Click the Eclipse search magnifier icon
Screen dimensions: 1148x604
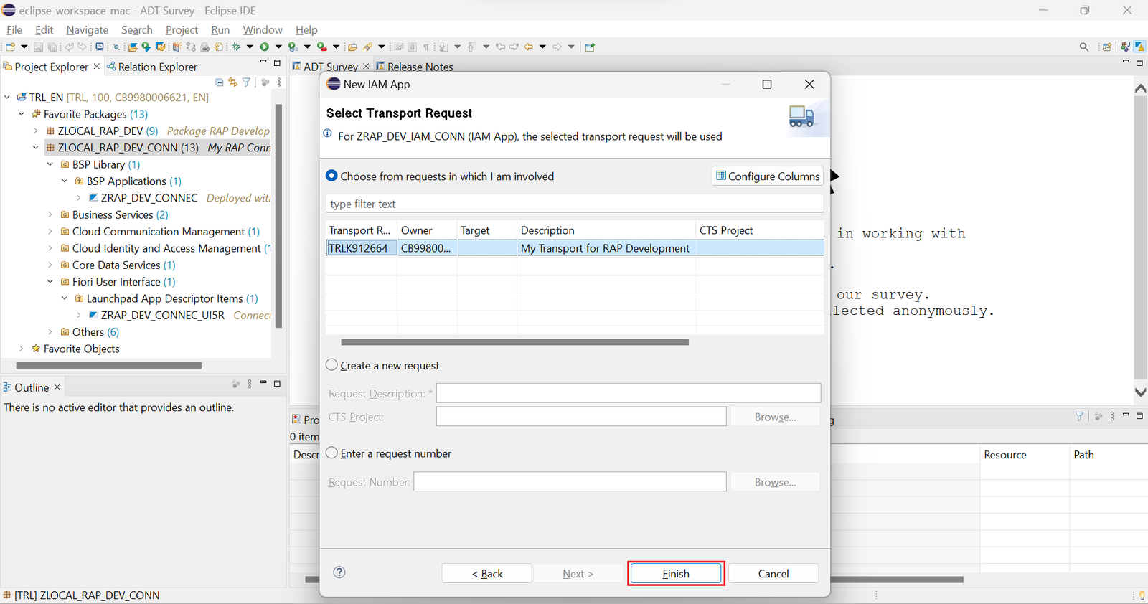tap(1084, 47)
